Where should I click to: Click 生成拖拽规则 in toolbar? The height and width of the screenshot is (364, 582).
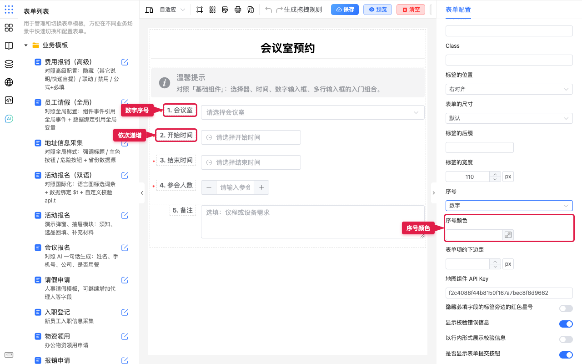coord(303,10)
